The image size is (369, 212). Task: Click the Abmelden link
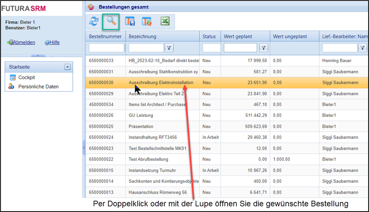coord(24,42)
